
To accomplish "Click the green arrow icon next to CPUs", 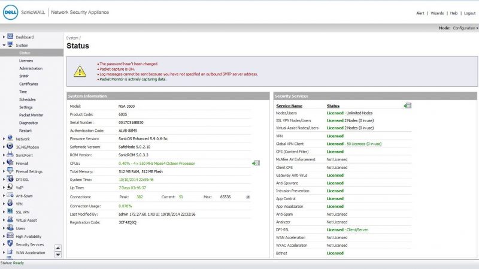I will 256,163.
